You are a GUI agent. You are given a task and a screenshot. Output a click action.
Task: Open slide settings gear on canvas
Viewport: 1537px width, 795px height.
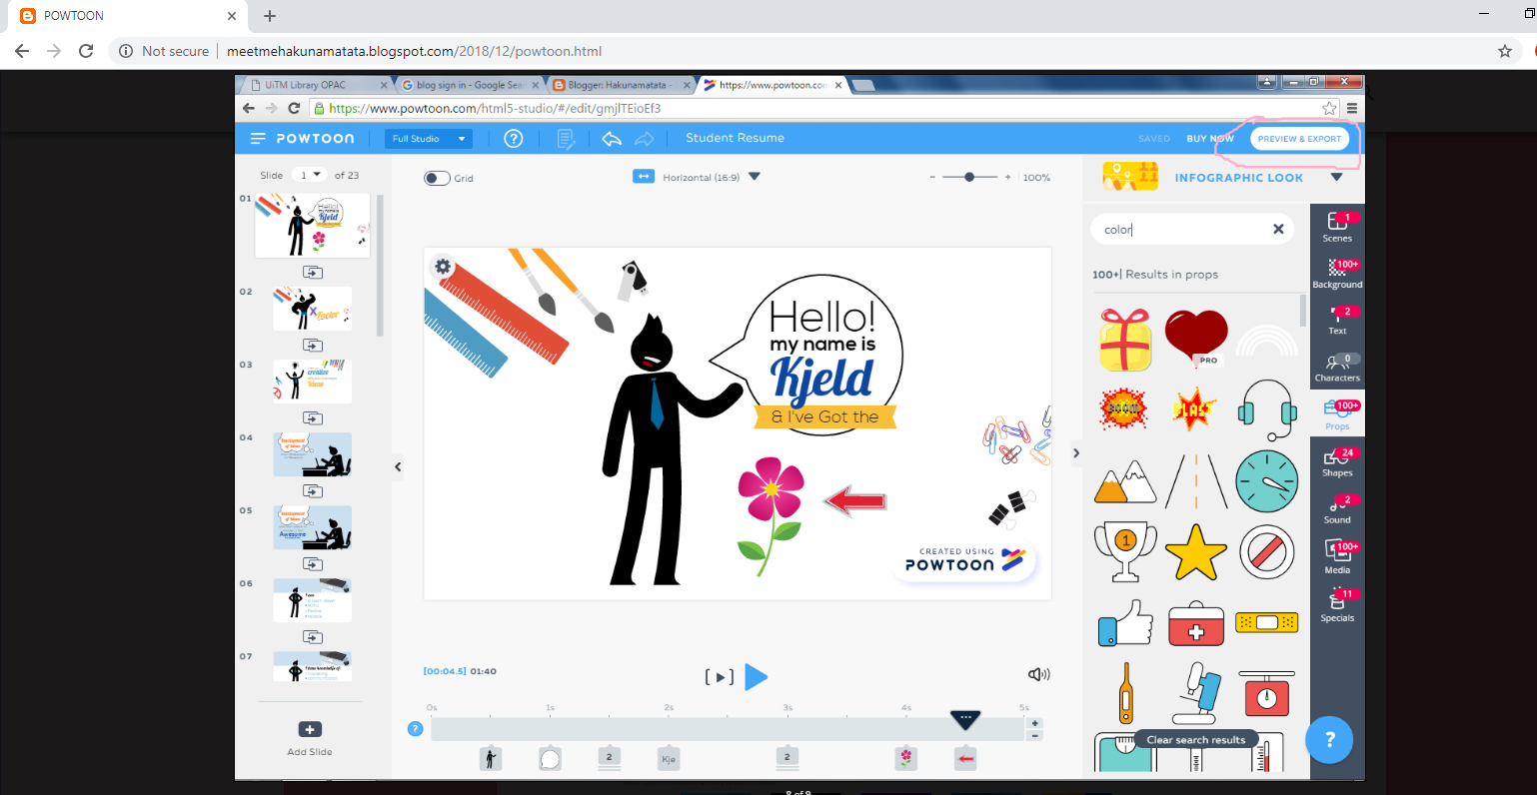(x=443, y=267)
